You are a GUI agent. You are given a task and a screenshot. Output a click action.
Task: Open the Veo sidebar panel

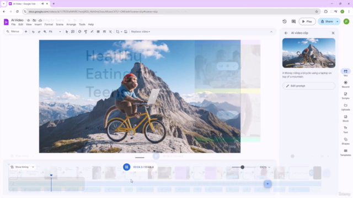point(346,73)
